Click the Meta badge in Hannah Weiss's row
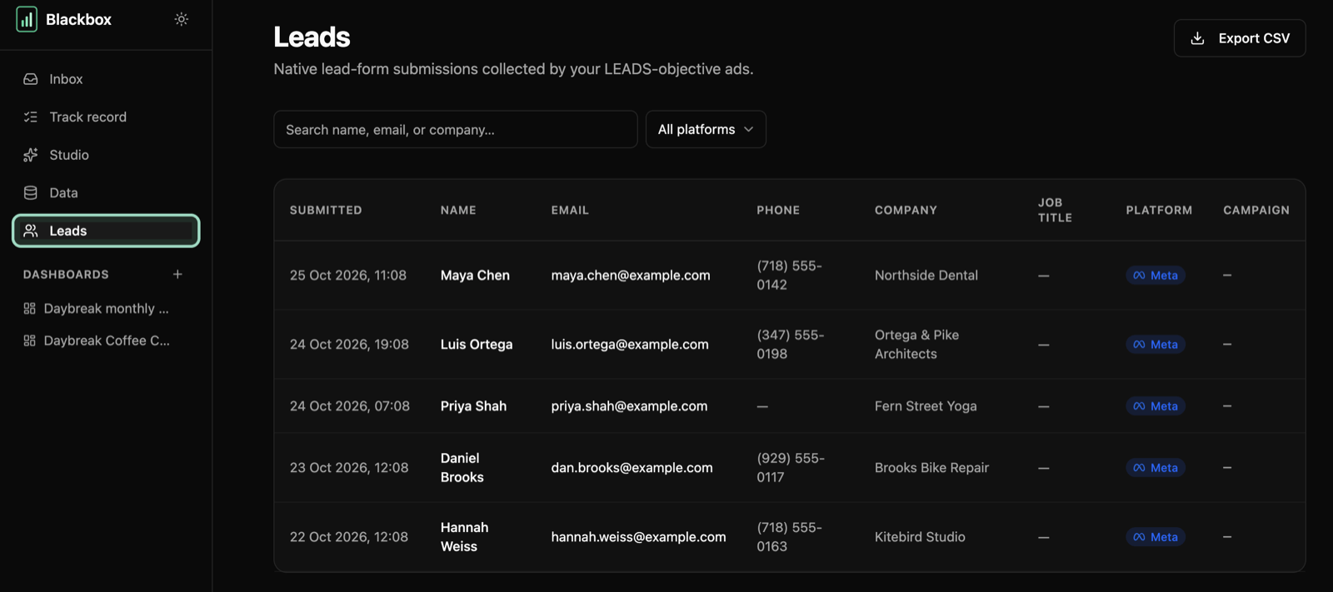Viewport: 1333px width, 592px height. click(x=1156, y=537)
